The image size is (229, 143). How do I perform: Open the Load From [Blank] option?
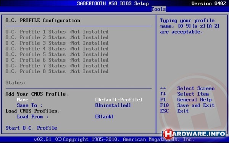[104, 117]
